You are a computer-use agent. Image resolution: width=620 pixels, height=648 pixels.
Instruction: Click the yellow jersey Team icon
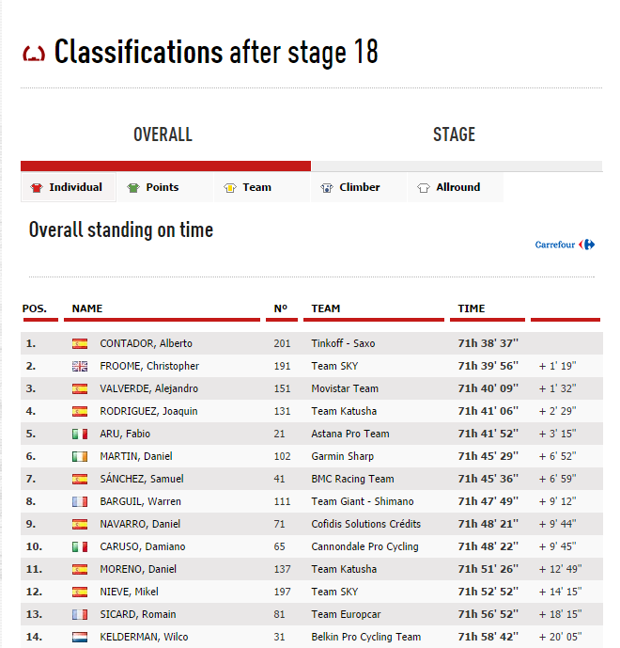click(x=230, y=188)
